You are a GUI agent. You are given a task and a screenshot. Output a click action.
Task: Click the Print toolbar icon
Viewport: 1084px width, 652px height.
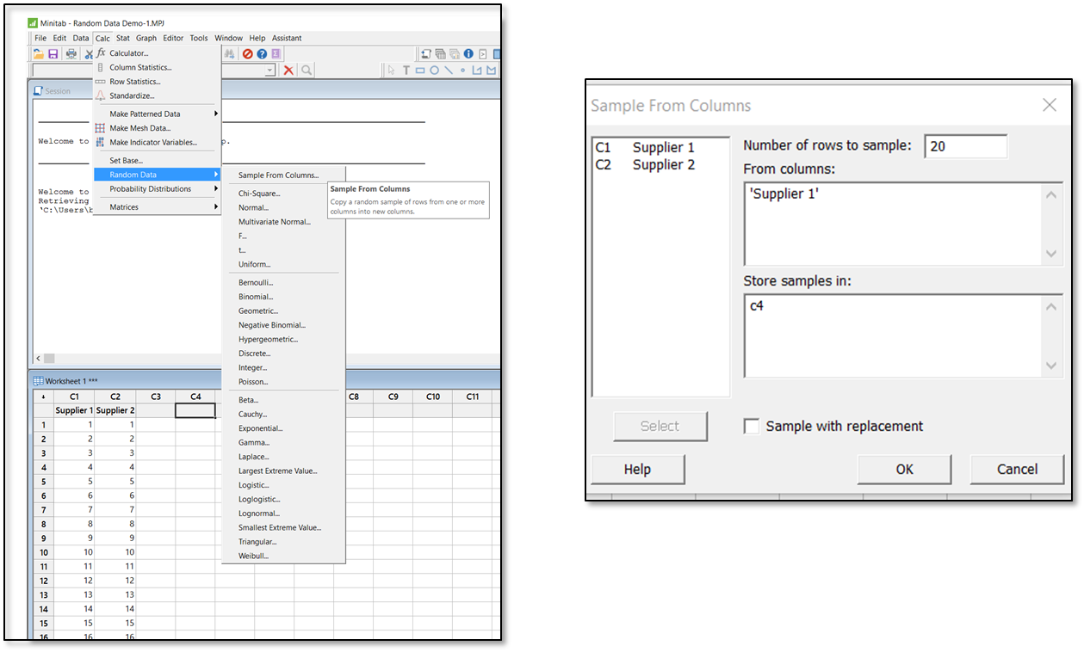point(71,54)
